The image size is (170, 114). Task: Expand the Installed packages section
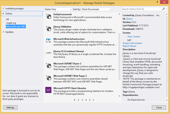point(4,8)
